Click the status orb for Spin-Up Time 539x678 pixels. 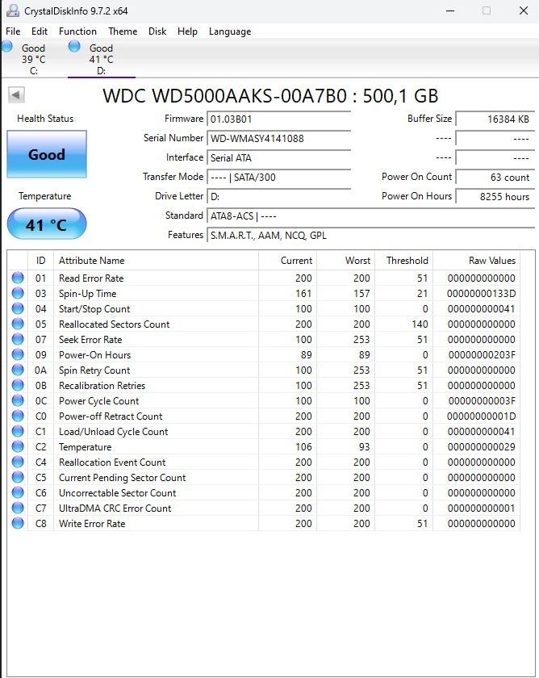[x=18, y=293]
